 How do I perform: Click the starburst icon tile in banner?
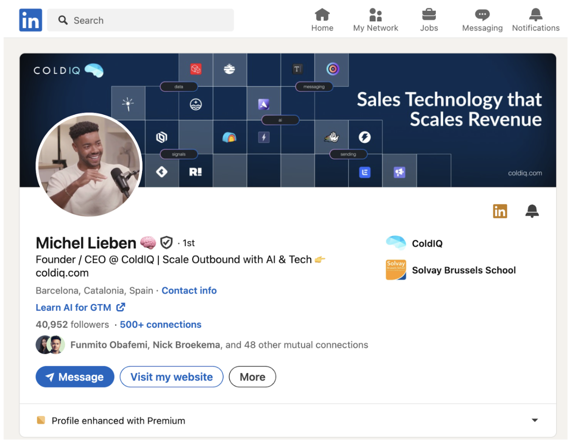pos(128,104)
